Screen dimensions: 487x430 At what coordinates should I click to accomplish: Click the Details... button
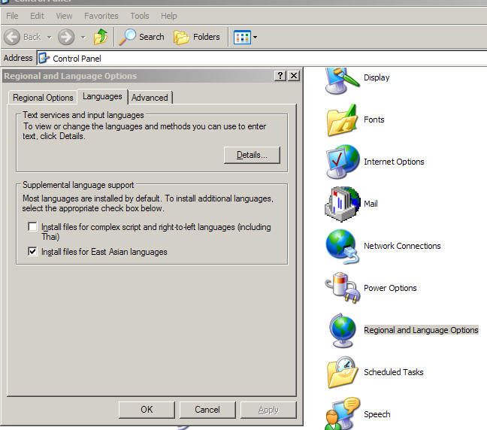coord(252,155)
